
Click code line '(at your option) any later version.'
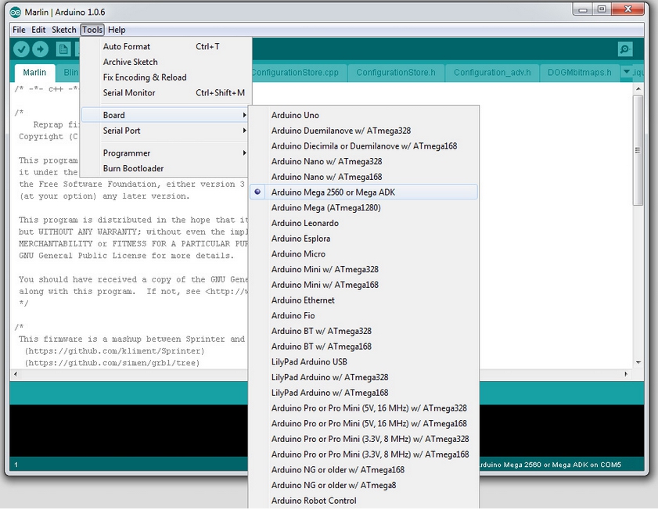(104, 196)
